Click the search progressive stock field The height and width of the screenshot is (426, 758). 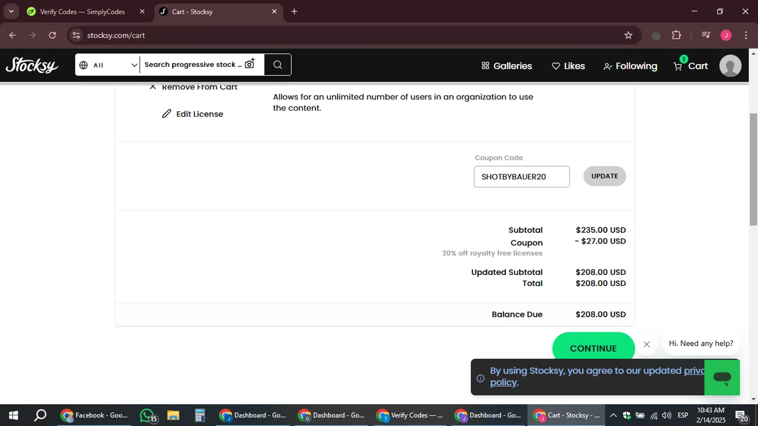[x=193, y=64]
